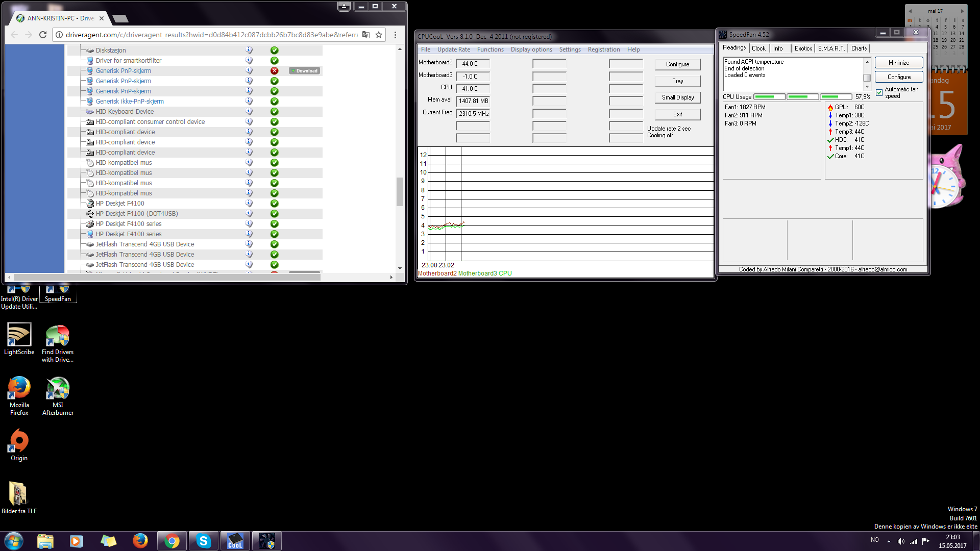Open LightScribe desktop shortcut
The height and width of the screenshot is (551, 980).
(19, 339)
